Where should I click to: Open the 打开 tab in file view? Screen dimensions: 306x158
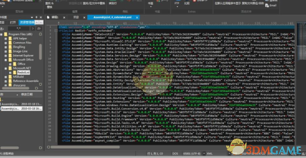click(x=13, y=22)
